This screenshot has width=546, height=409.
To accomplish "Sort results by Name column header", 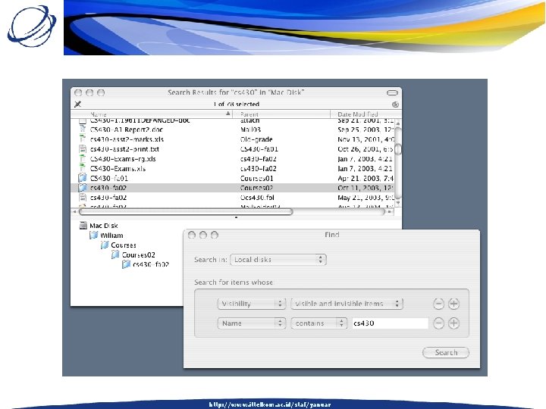I will [x=152, y=114].
